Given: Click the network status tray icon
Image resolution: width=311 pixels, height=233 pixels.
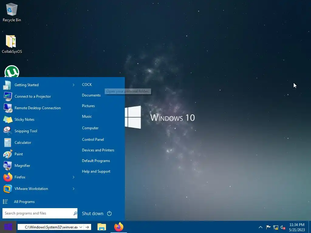Looking at the screenshot, I should pyautogui.click(x=276, y=228).
